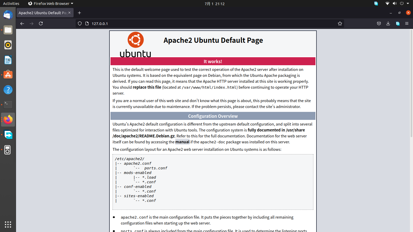Image resolution: width=413 pixels, height=232 pixels.
Task: Click the Firefox icon in the dock
Action: [8, 120]
